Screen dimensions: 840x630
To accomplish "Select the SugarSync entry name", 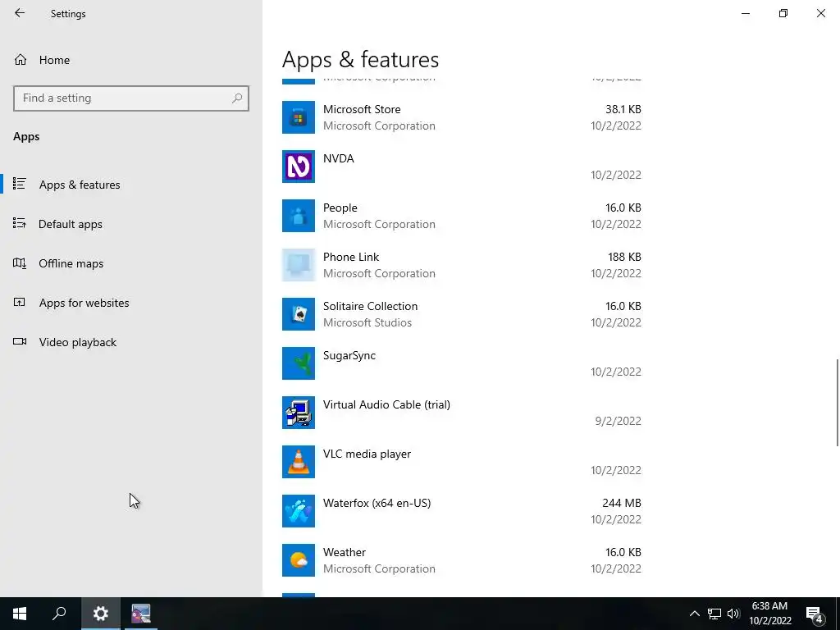I will coord(349,356).
